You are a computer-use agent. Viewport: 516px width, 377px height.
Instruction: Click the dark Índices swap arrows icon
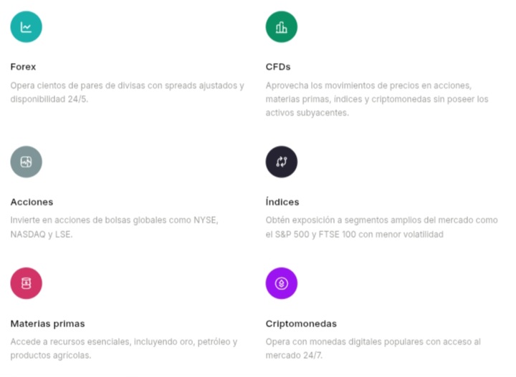click(281, 162)
